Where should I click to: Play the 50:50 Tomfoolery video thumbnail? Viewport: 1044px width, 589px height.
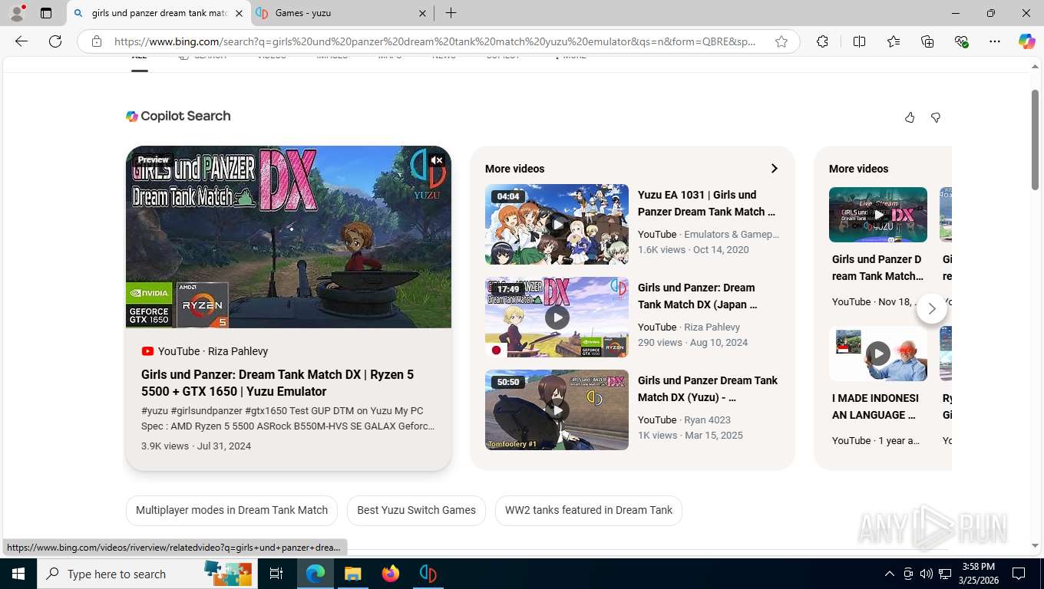(557, 410)
